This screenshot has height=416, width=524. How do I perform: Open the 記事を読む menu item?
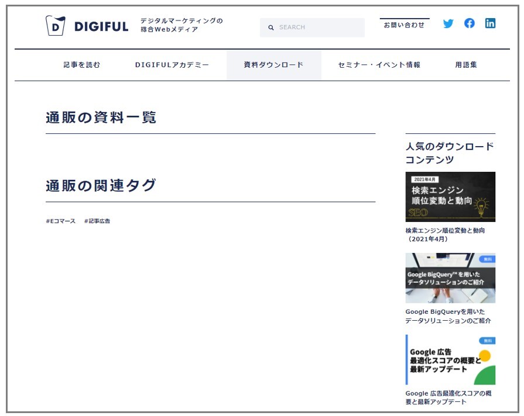(x=82, y=65)
